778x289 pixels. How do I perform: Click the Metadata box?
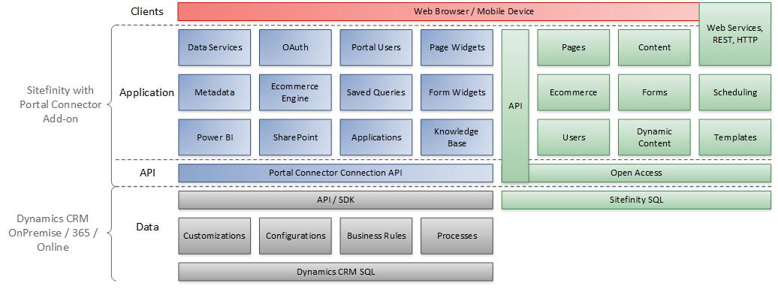(x=215, y=92)
